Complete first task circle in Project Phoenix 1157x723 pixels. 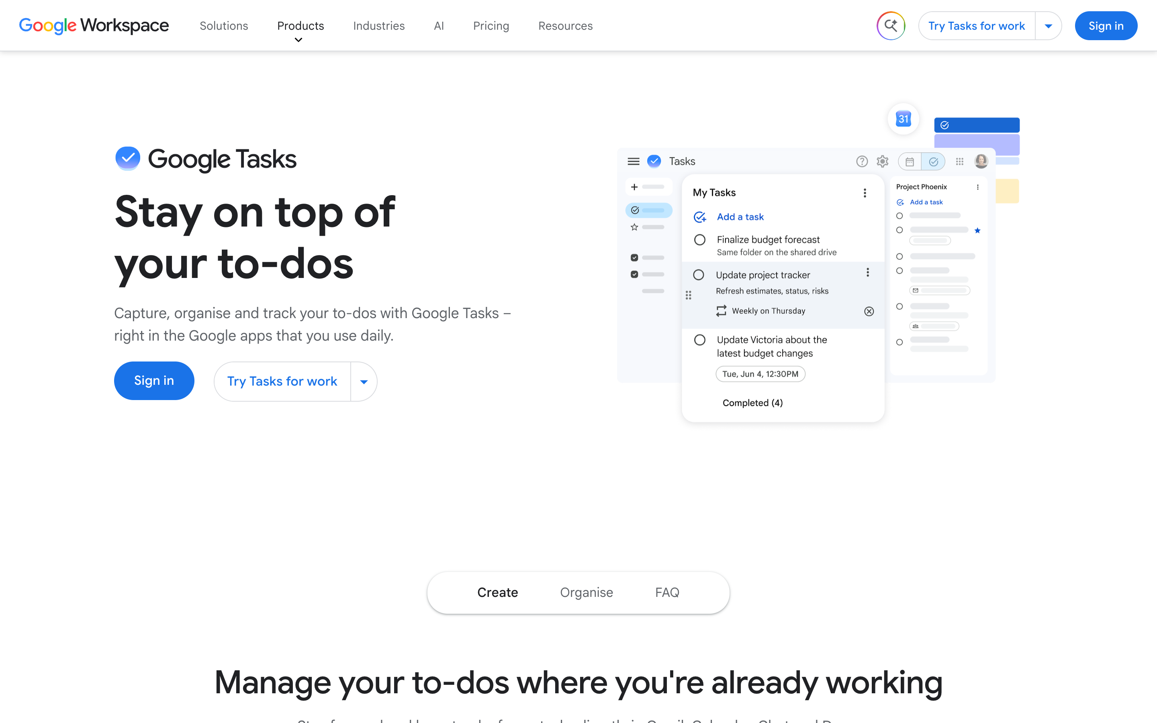[899, 216]
